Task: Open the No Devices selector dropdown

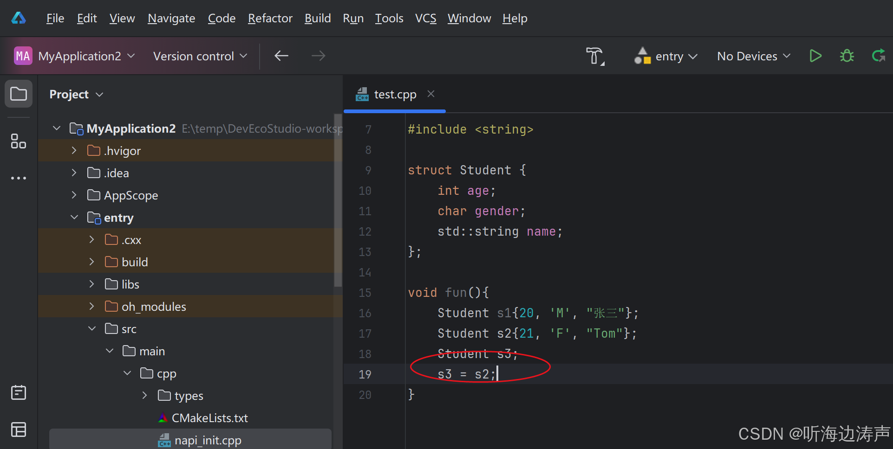Action: pyautogui.click(x=754, y=56)
